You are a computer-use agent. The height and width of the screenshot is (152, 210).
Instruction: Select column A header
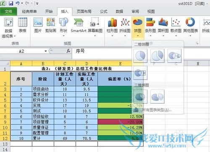coord(21,64)
